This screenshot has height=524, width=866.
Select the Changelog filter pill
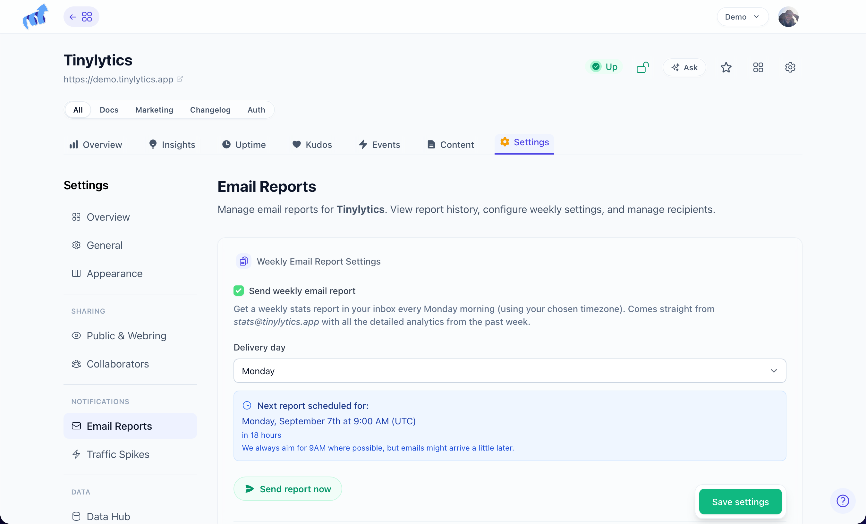pos(210,110)
